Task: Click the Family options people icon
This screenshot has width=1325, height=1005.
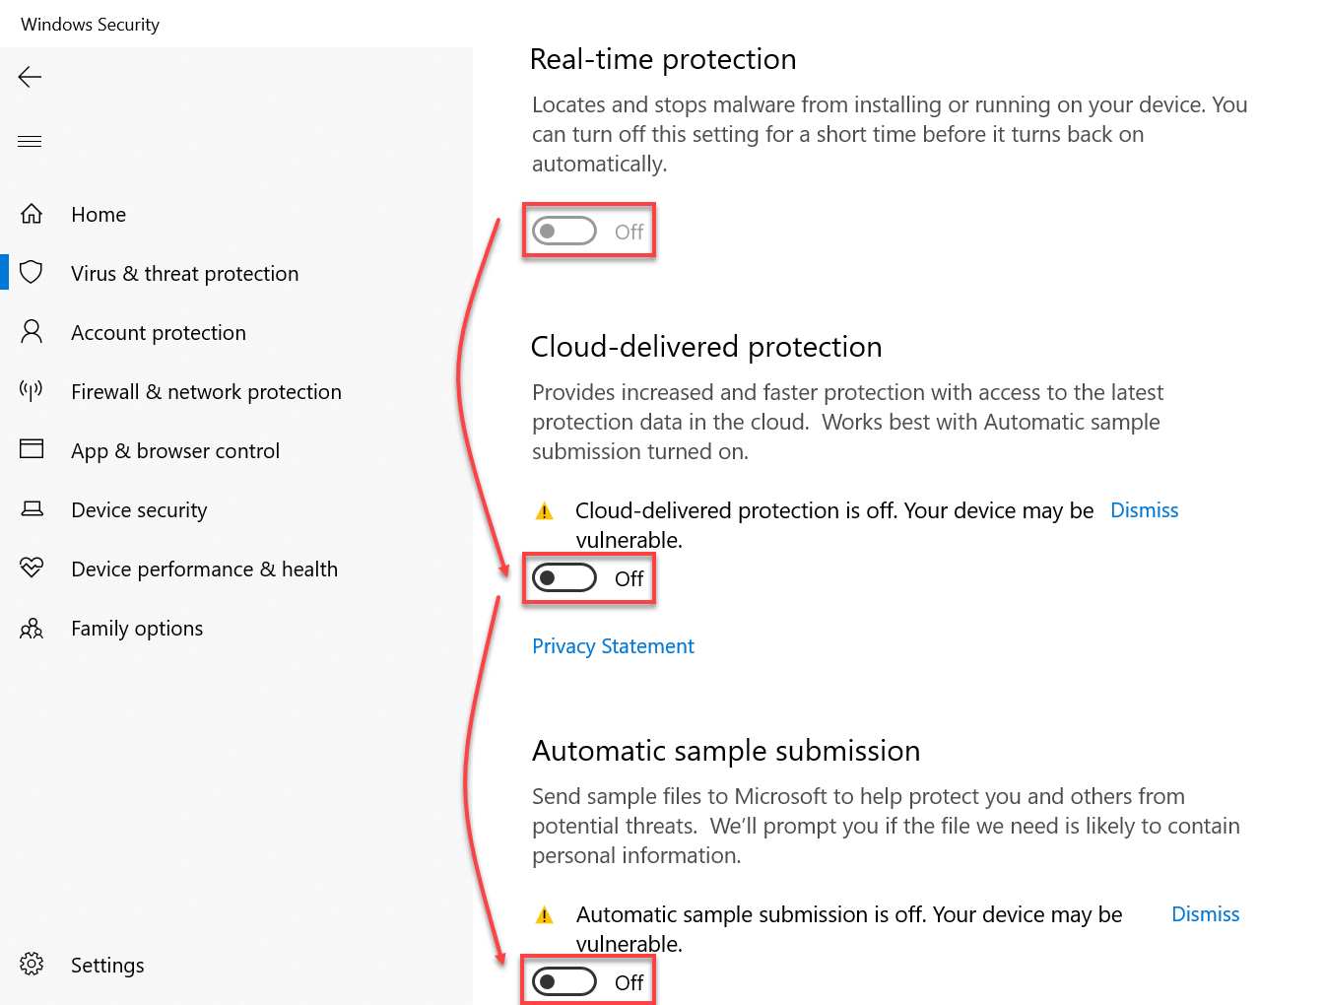Action: (32, 628)
